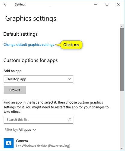Viewport: 125px width, 151px height.
Task: Minimize the Settings window
Action: coord(96,4)
